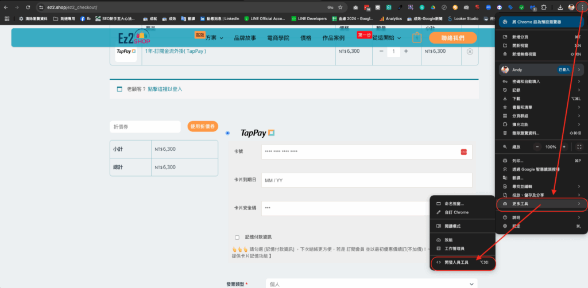Viewport: 588px width, 288px height.
Task: Check the 記憶付款資訊 checkbox
Action: [237, 237]
